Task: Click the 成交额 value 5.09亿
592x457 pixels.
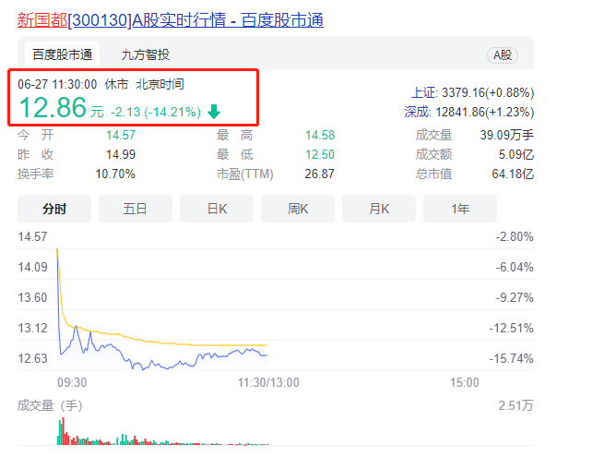Action: (516, 154)
